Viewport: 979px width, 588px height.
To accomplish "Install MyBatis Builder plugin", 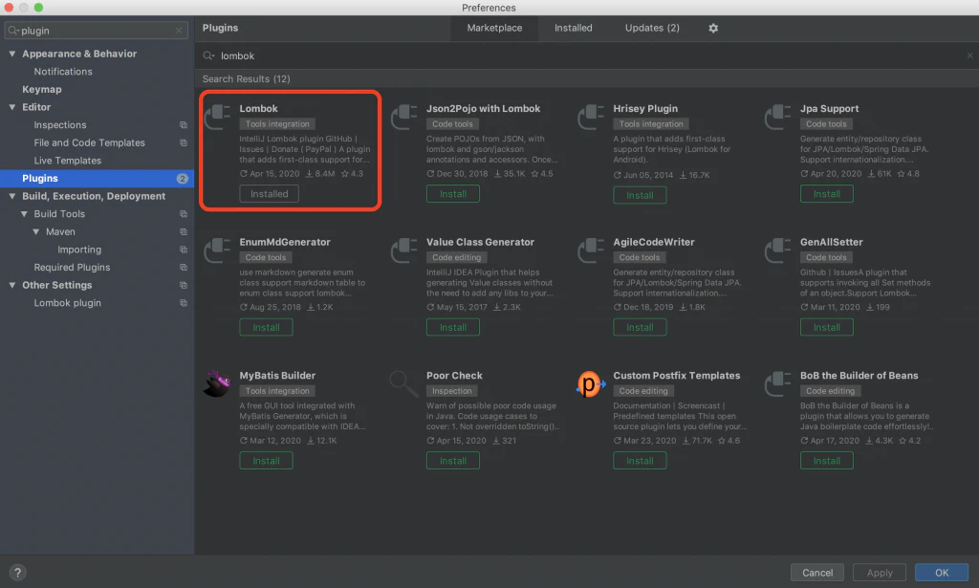I will coord(266,461).
